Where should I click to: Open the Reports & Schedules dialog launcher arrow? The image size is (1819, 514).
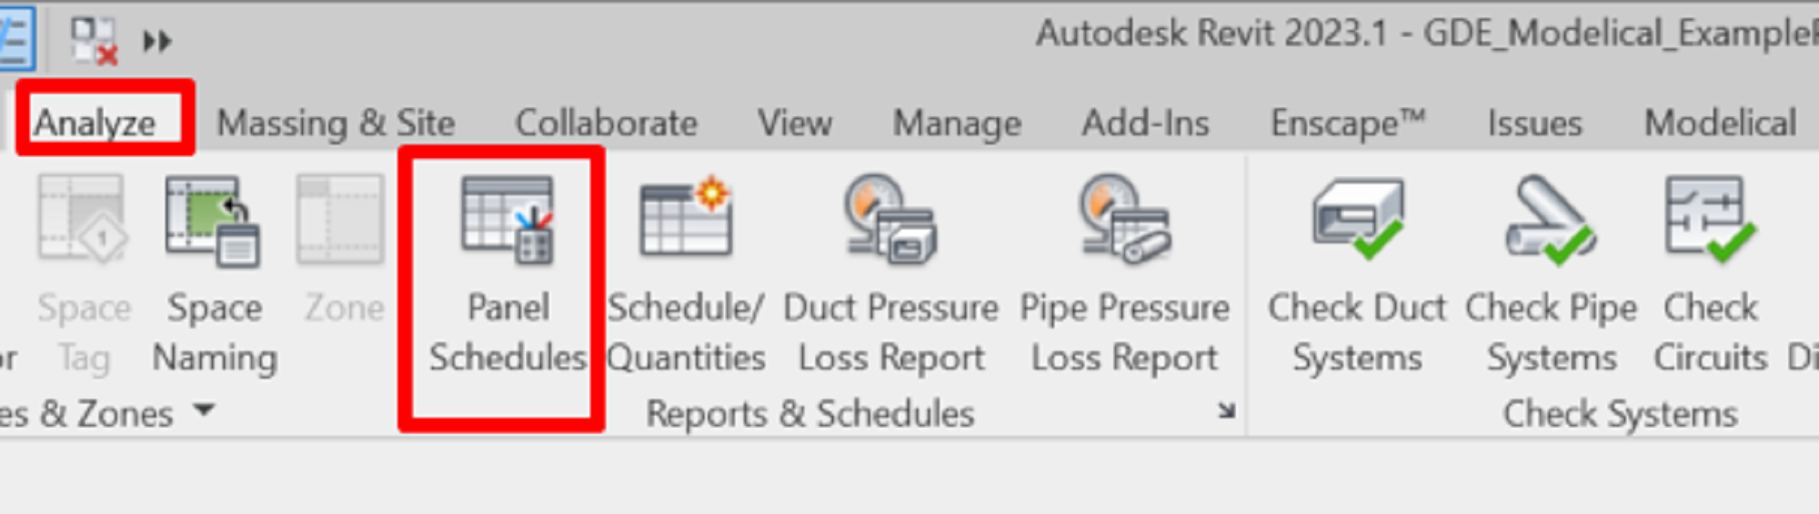pyautogui.click(x=1226, y=410)
